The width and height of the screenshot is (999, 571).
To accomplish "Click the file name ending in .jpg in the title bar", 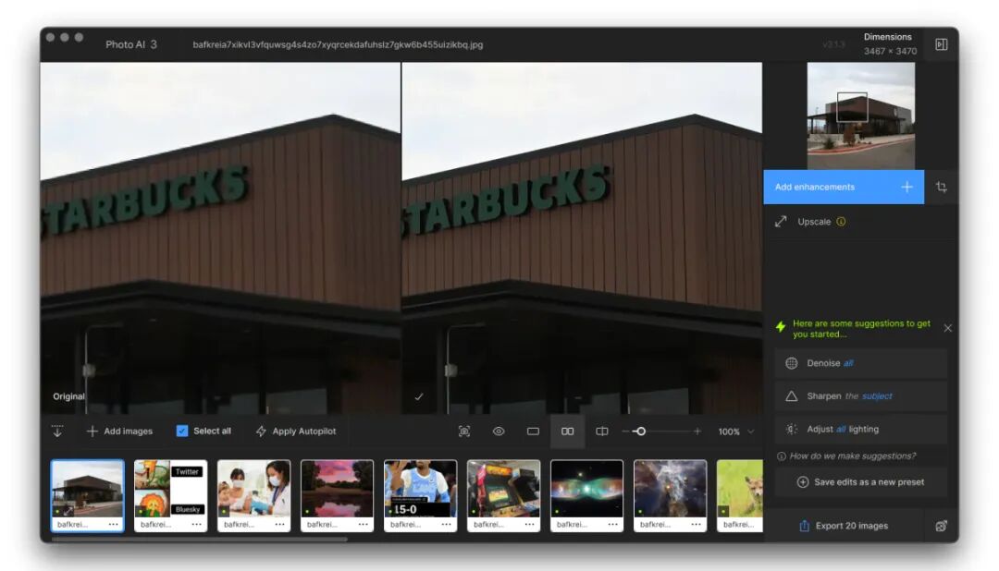I will coord(338,44).
